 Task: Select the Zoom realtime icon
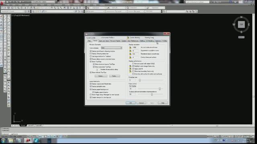(55, 8)
